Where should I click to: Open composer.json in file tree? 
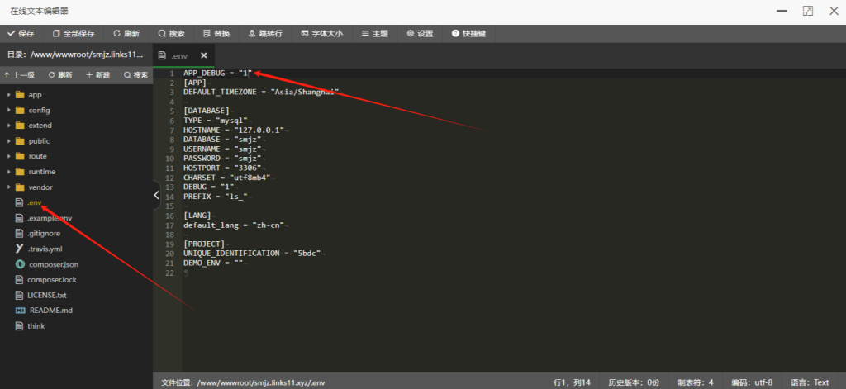pyautogui.click(x=51, y=264)
